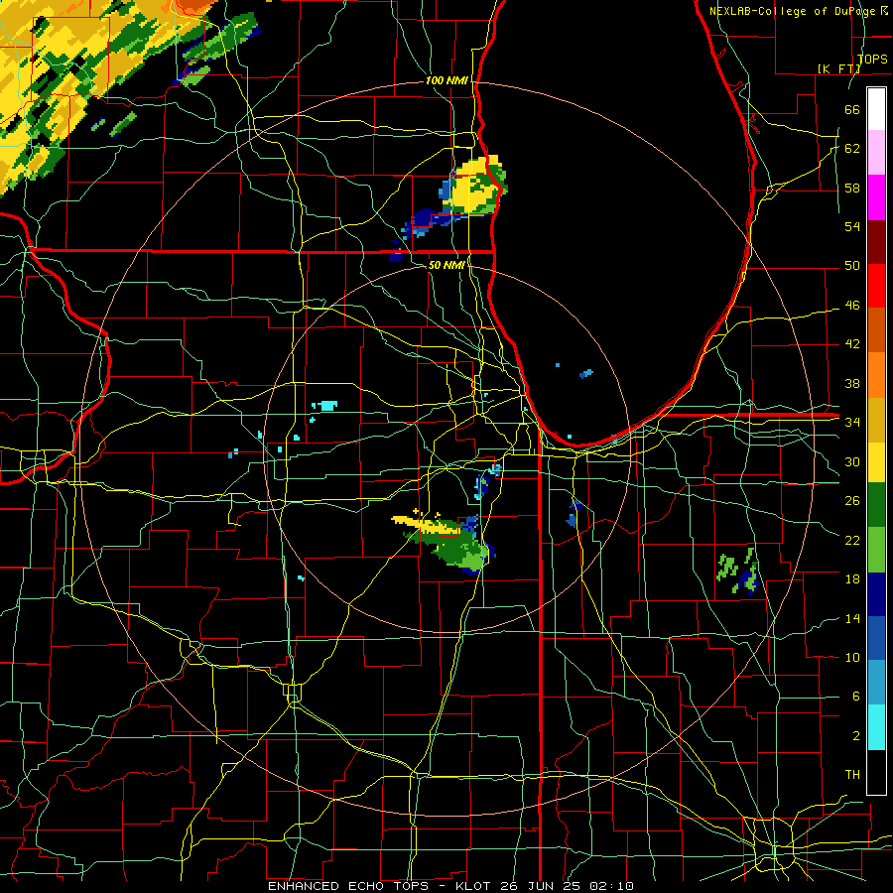
Task: Click the '30' legend value
Action: [x=852, y=461]
